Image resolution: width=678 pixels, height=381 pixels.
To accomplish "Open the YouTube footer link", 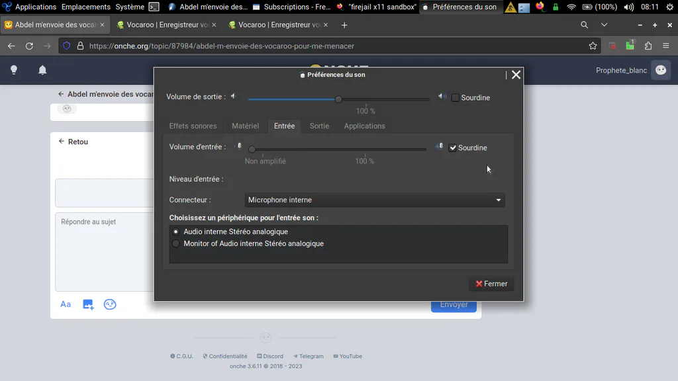I will tap(348, 357).
